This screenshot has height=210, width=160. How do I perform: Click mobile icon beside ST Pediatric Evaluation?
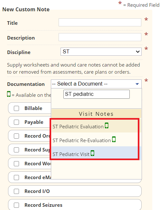107,125
